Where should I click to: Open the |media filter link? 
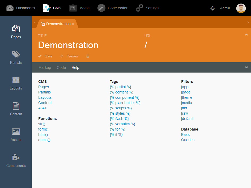pyautogui.click(x=186, y=103)
